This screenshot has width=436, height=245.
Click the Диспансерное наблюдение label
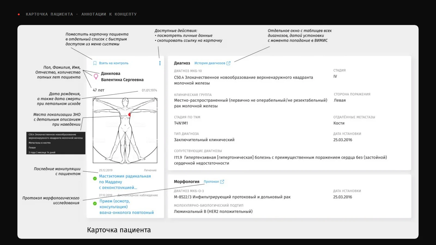pyautogui.click(x=138, y=195)
